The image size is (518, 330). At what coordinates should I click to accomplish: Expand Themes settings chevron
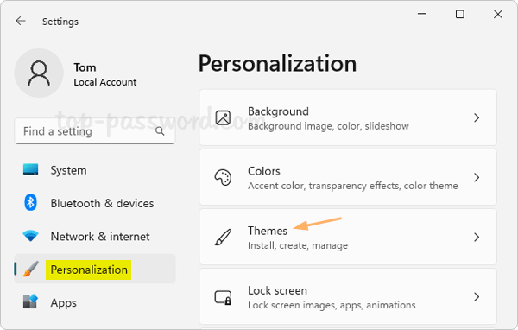477,237
